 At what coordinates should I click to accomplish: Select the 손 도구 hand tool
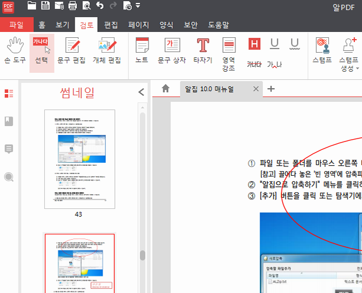15,51
